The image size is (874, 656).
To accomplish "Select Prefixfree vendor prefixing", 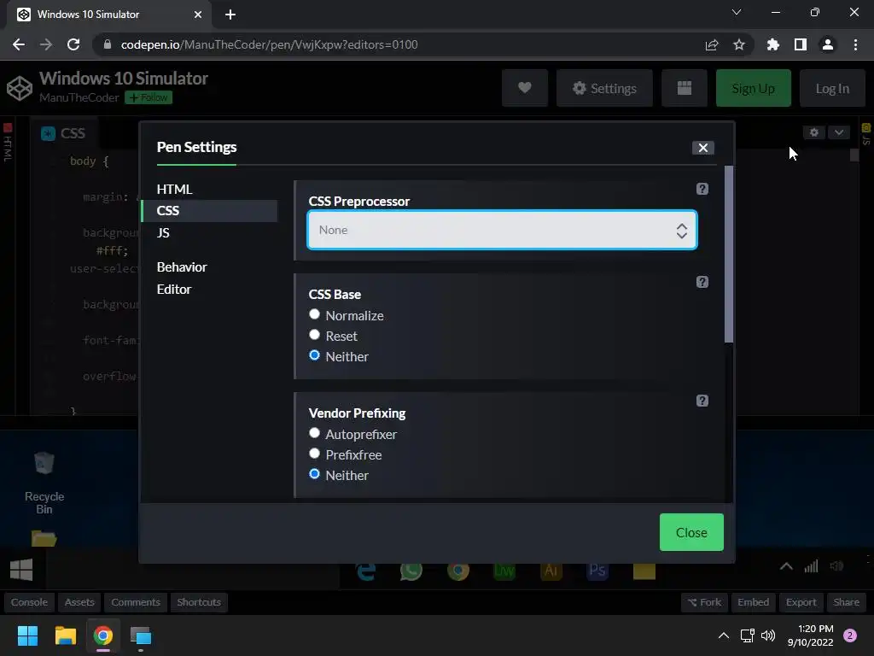I will pos(314,454).
